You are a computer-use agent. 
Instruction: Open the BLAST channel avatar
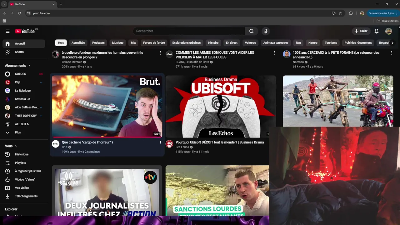[x=169, y=54]
